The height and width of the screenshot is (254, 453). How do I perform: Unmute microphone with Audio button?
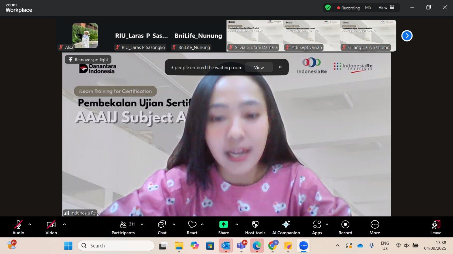point(18,227)
